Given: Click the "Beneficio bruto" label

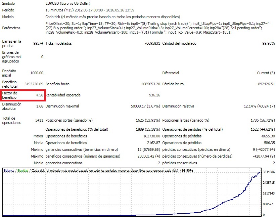Looking at the screenshot, I should pos(57,84).
